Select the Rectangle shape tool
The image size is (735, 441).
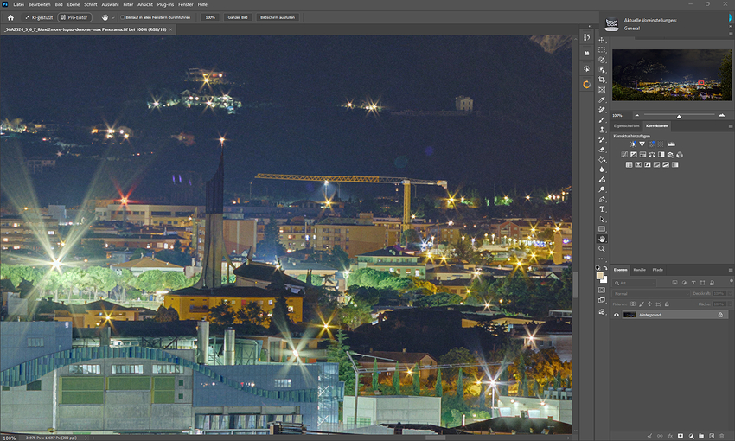click(x=602, y=229)
